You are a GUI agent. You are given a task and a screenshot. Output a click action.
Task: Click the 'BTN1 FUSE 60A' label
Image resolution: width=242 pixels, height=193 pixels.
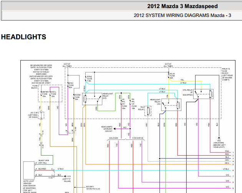(71, 85)
